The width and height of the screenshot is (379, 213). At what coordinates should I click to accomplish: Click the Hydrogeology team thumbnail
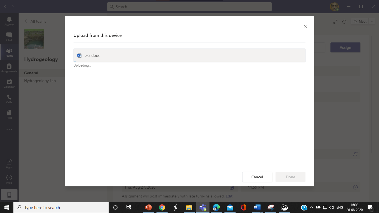point(34,39)
